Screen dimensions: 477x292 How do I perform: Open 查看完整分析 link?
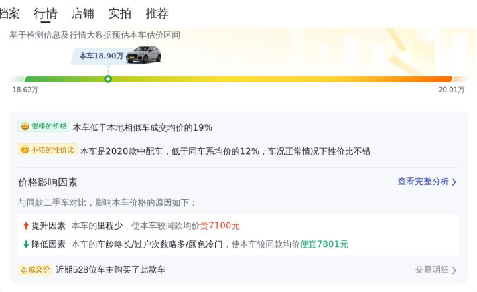click(423, 182)
